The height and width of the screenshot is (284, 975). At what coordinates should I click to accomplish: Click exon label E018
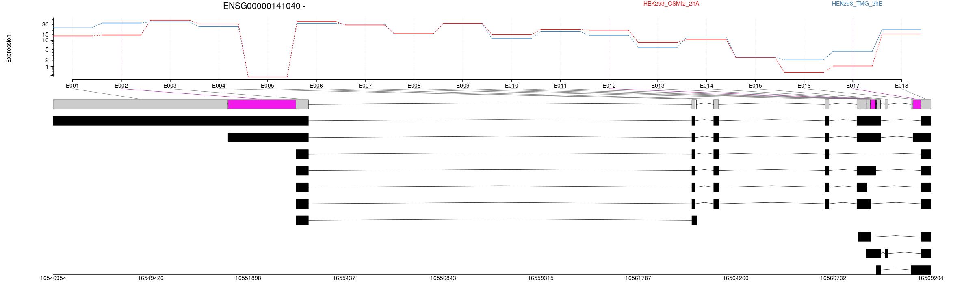click(901, 86)
